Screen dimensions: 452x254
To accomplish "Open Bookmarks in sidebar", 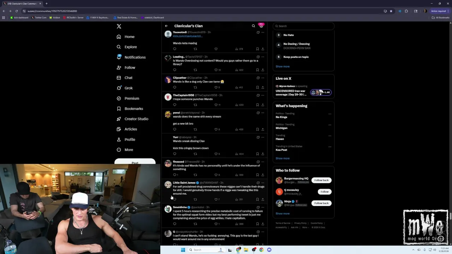I will 130,109.
